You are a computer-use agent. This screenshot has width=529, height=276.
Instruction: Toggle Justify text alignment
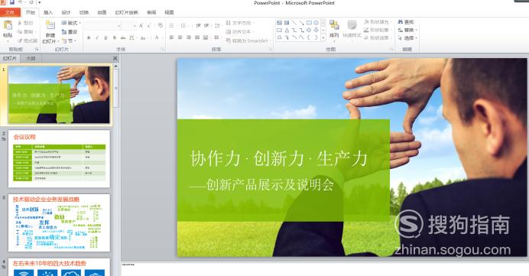pyautogui.click(x=197, y=37)
